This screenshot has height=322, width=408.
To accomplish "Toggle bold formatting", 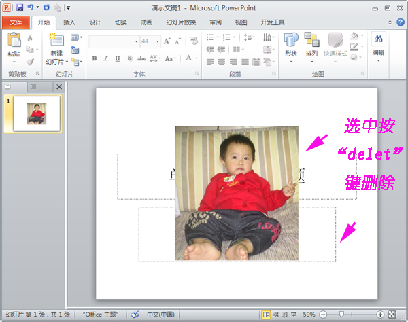I will point(95,58).
